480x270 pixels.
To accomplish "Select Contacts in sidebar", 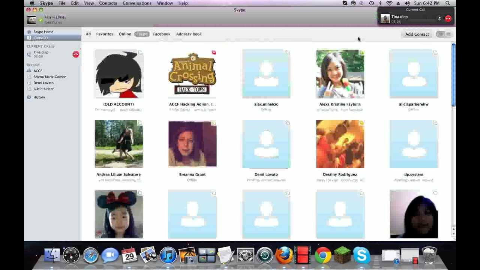I will 40,38.
